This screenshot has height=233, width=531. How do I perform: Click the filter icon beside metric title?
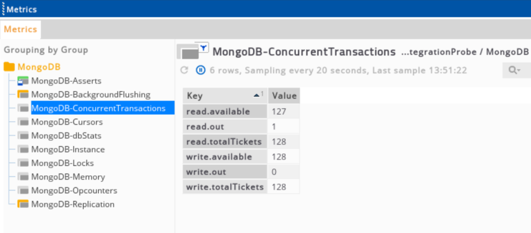coord(204,48)
